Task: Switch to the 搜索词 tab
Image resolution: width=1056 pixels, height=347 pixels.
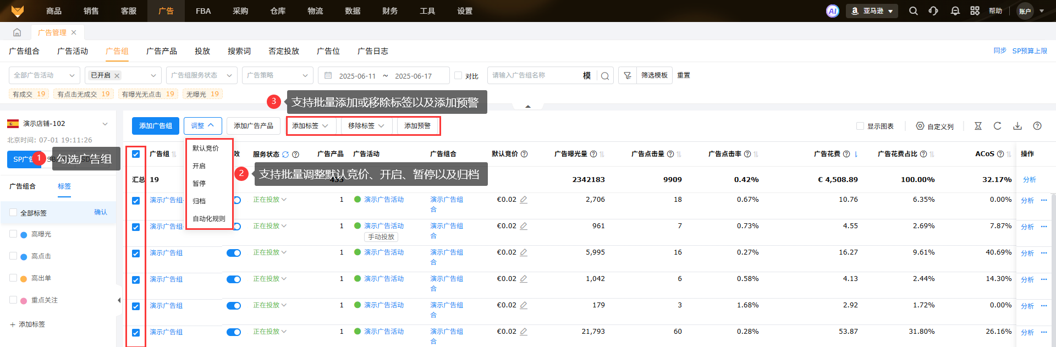Action: click(x=239, y=51)
